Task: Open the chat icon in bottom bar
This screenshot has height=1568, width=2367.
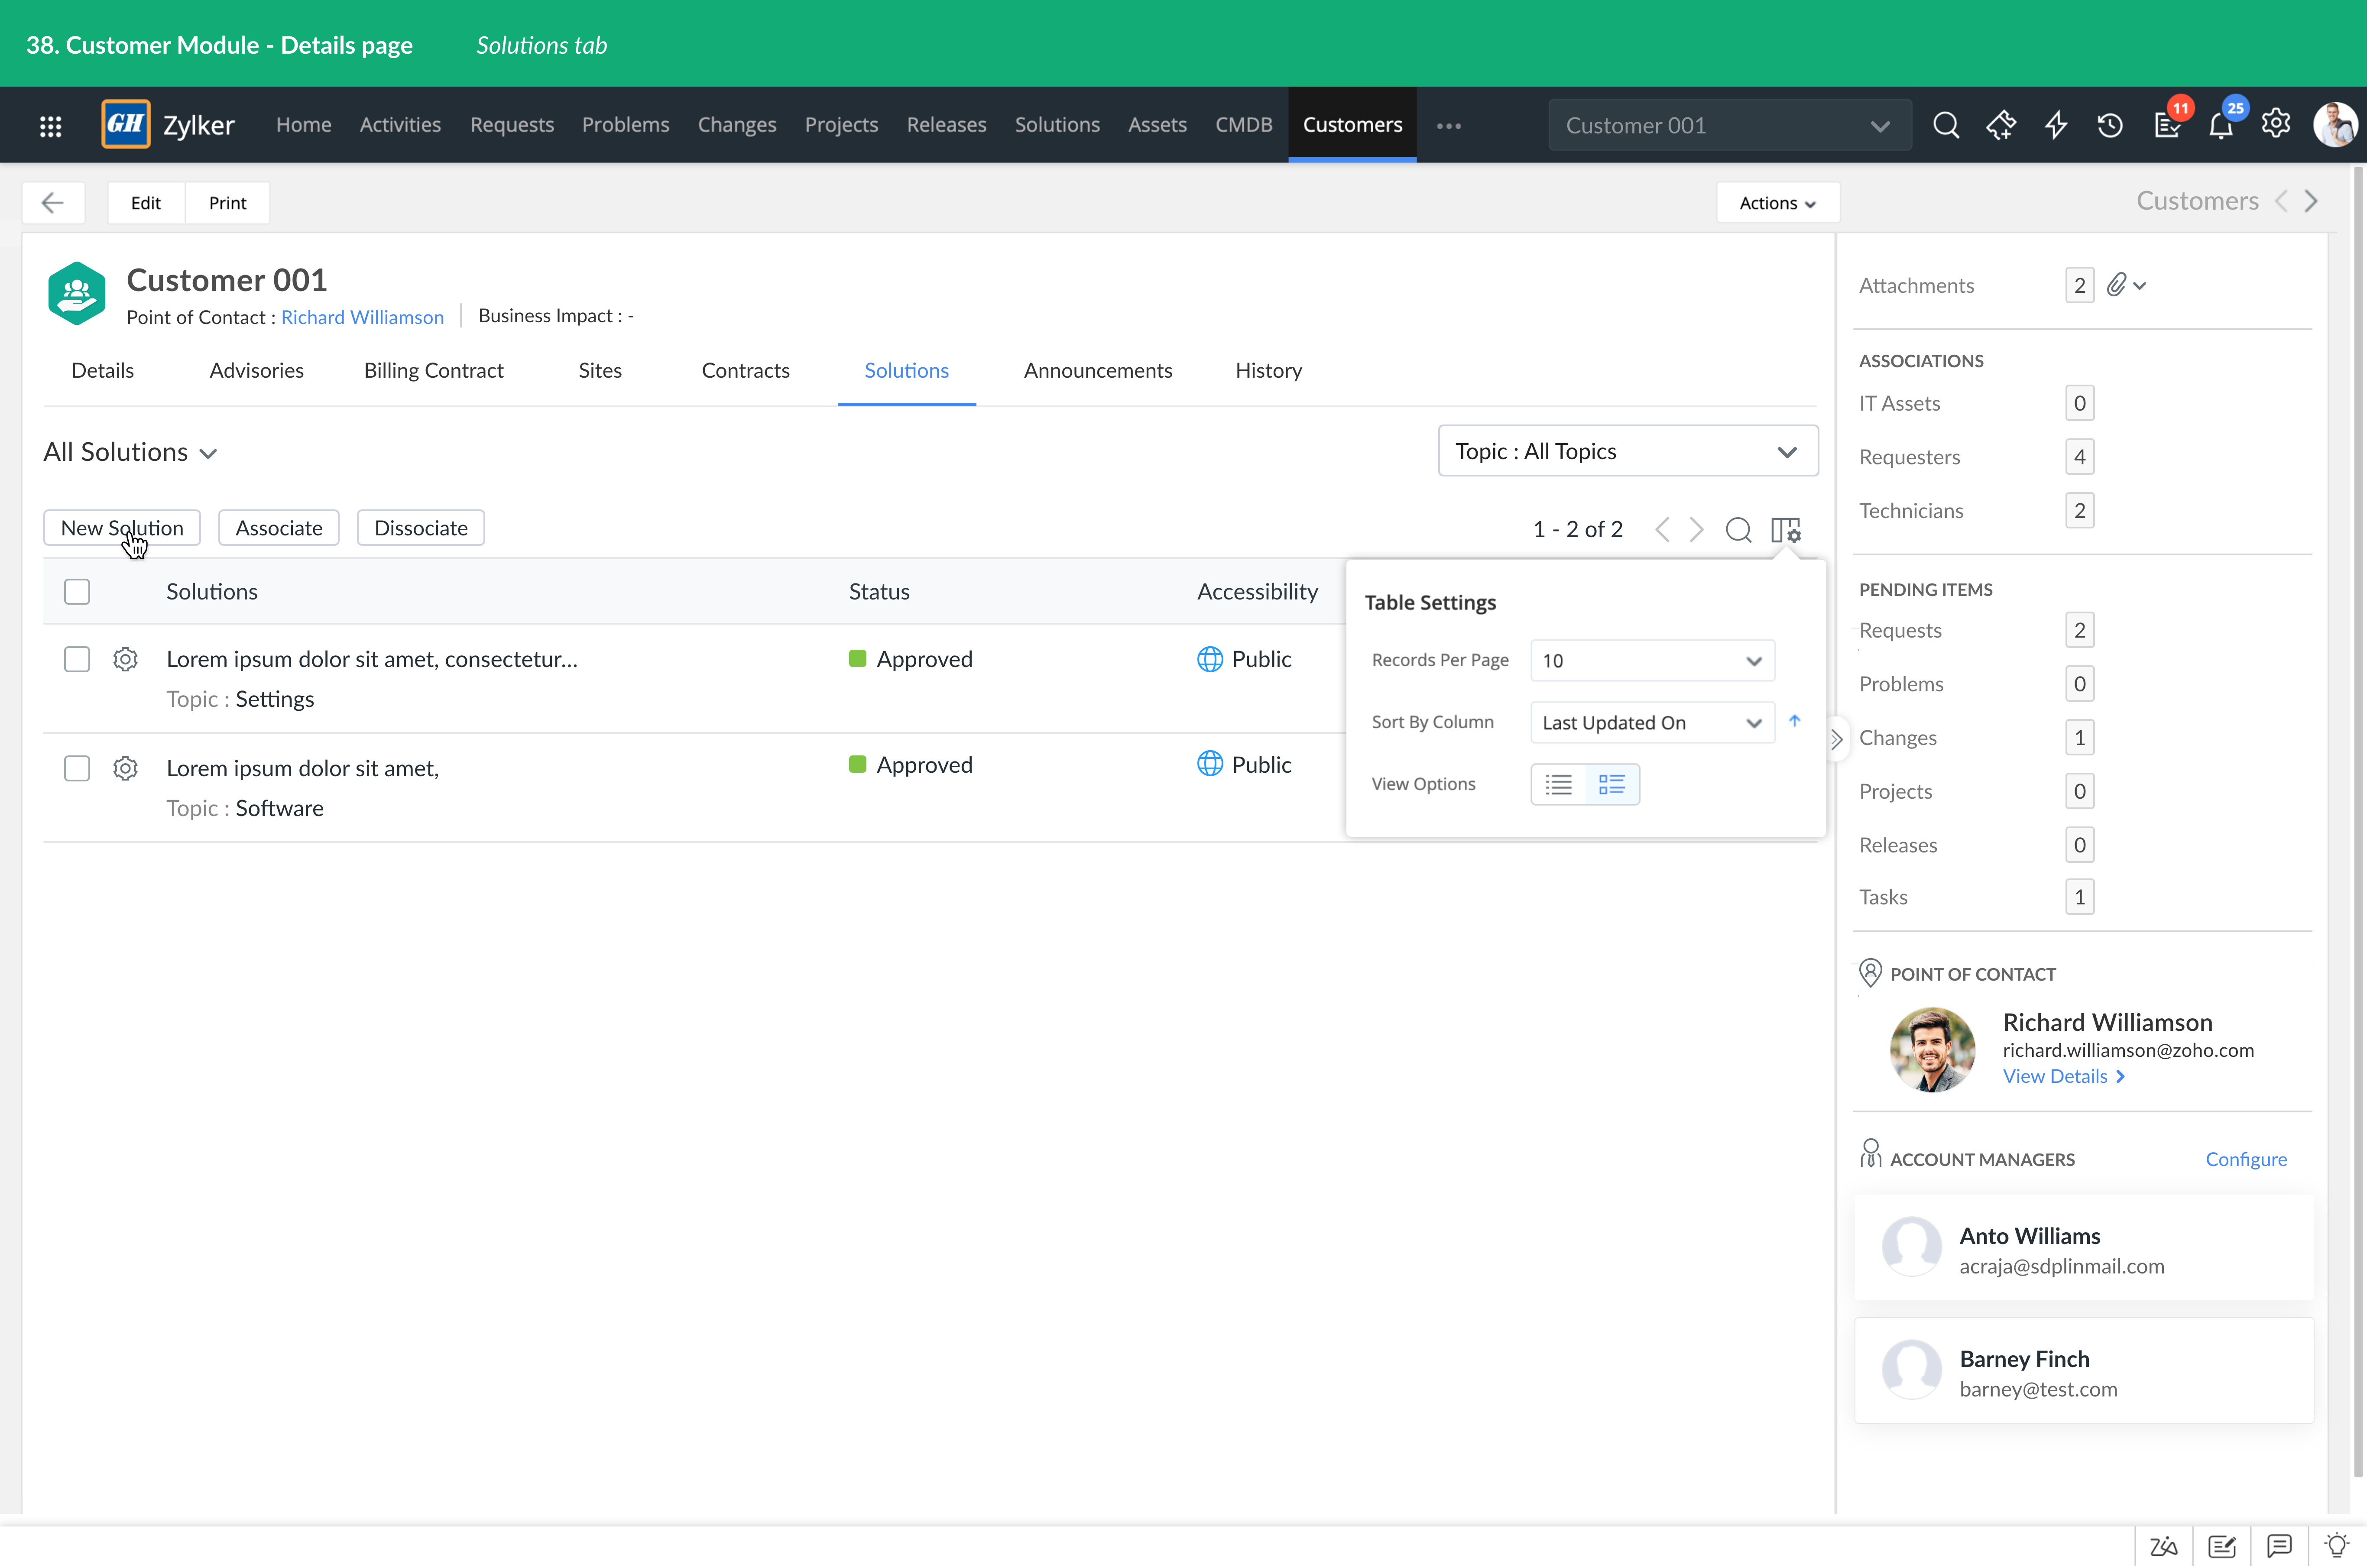Action: point(2279,1546)
